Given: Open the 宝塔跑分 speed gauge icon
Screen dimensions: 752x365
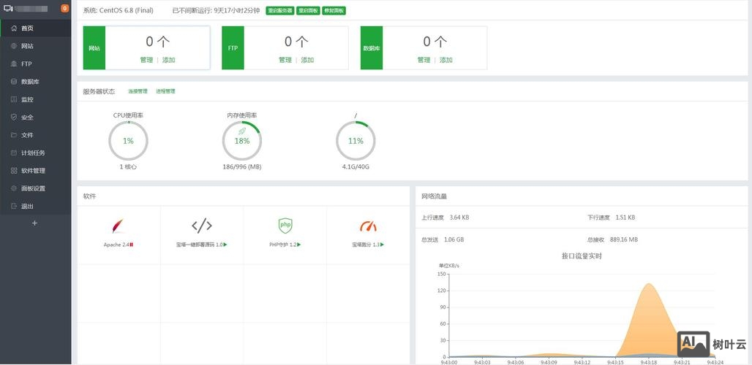Looking at the screenshot, I should [368, 226].
